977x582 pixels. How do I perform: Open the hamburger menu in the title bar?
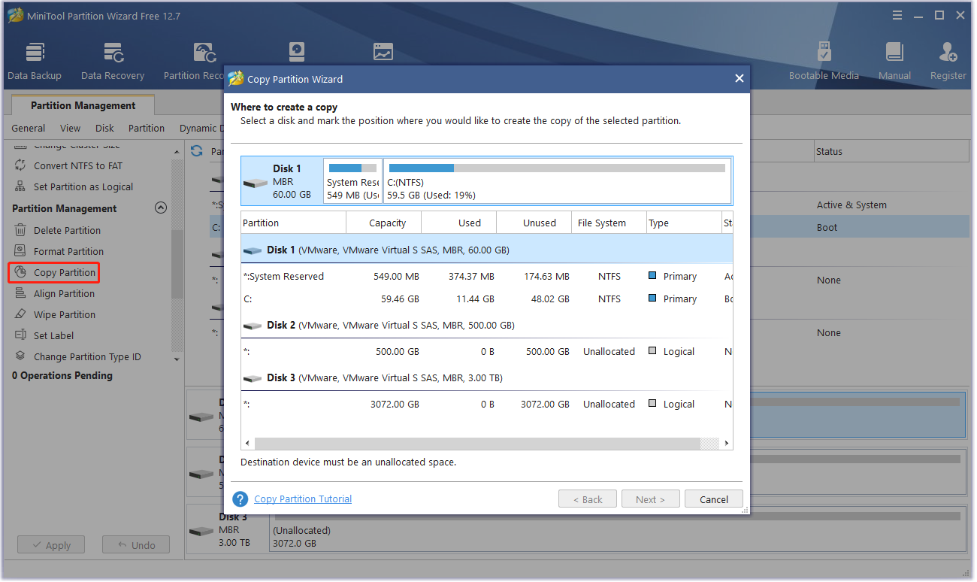(897, 15)
